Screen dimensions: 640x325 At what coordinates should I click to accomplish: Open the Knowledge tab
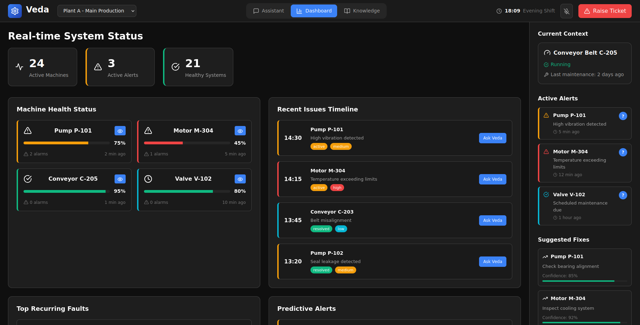coord(362,11)
